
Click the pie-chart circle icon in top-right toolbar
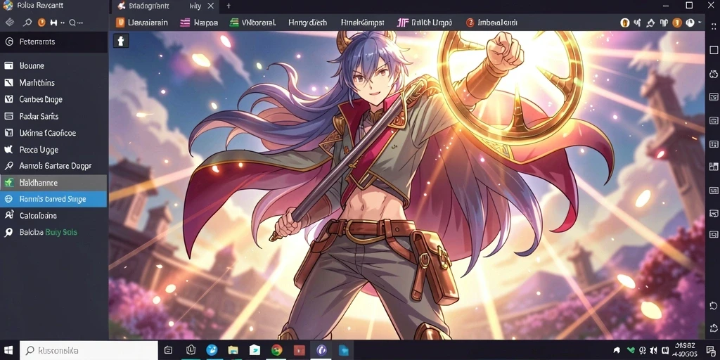point(690,22)
